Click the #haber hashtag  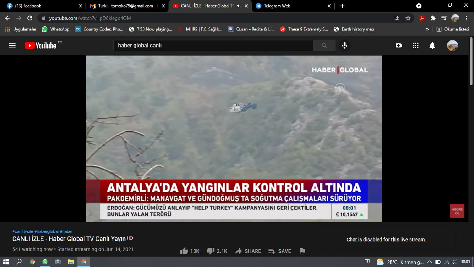[66, 231]
